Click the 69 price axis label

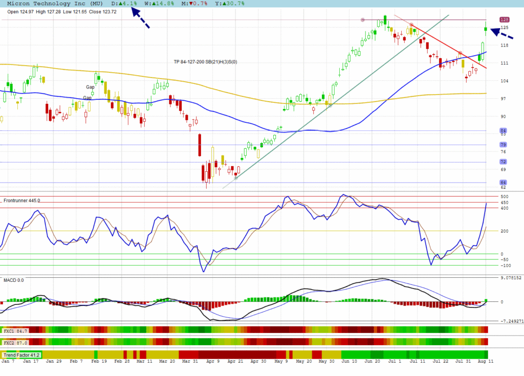504,169
